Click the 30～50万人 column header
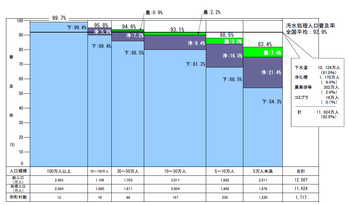348x205 pixels. [x=128, y=171]
